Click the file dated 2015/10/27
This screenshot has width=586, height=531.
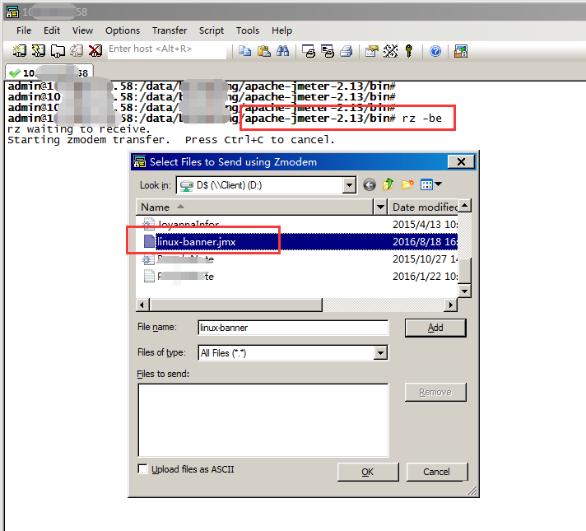[297, 259]
